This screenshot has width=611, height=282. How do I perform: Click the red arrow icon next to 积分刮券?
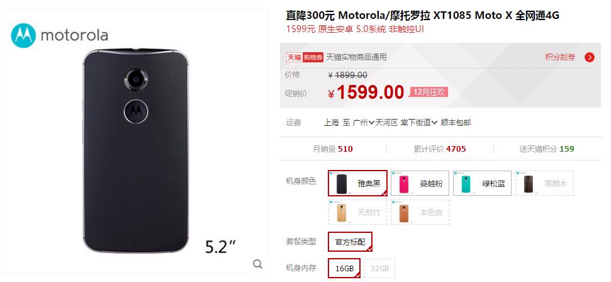coord(590,57)
